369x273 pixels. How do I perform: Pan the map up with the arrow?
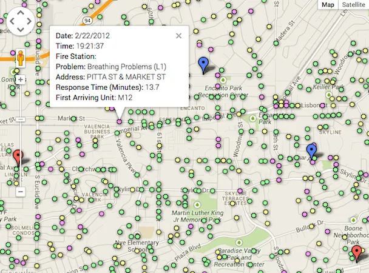pos(21,13)
